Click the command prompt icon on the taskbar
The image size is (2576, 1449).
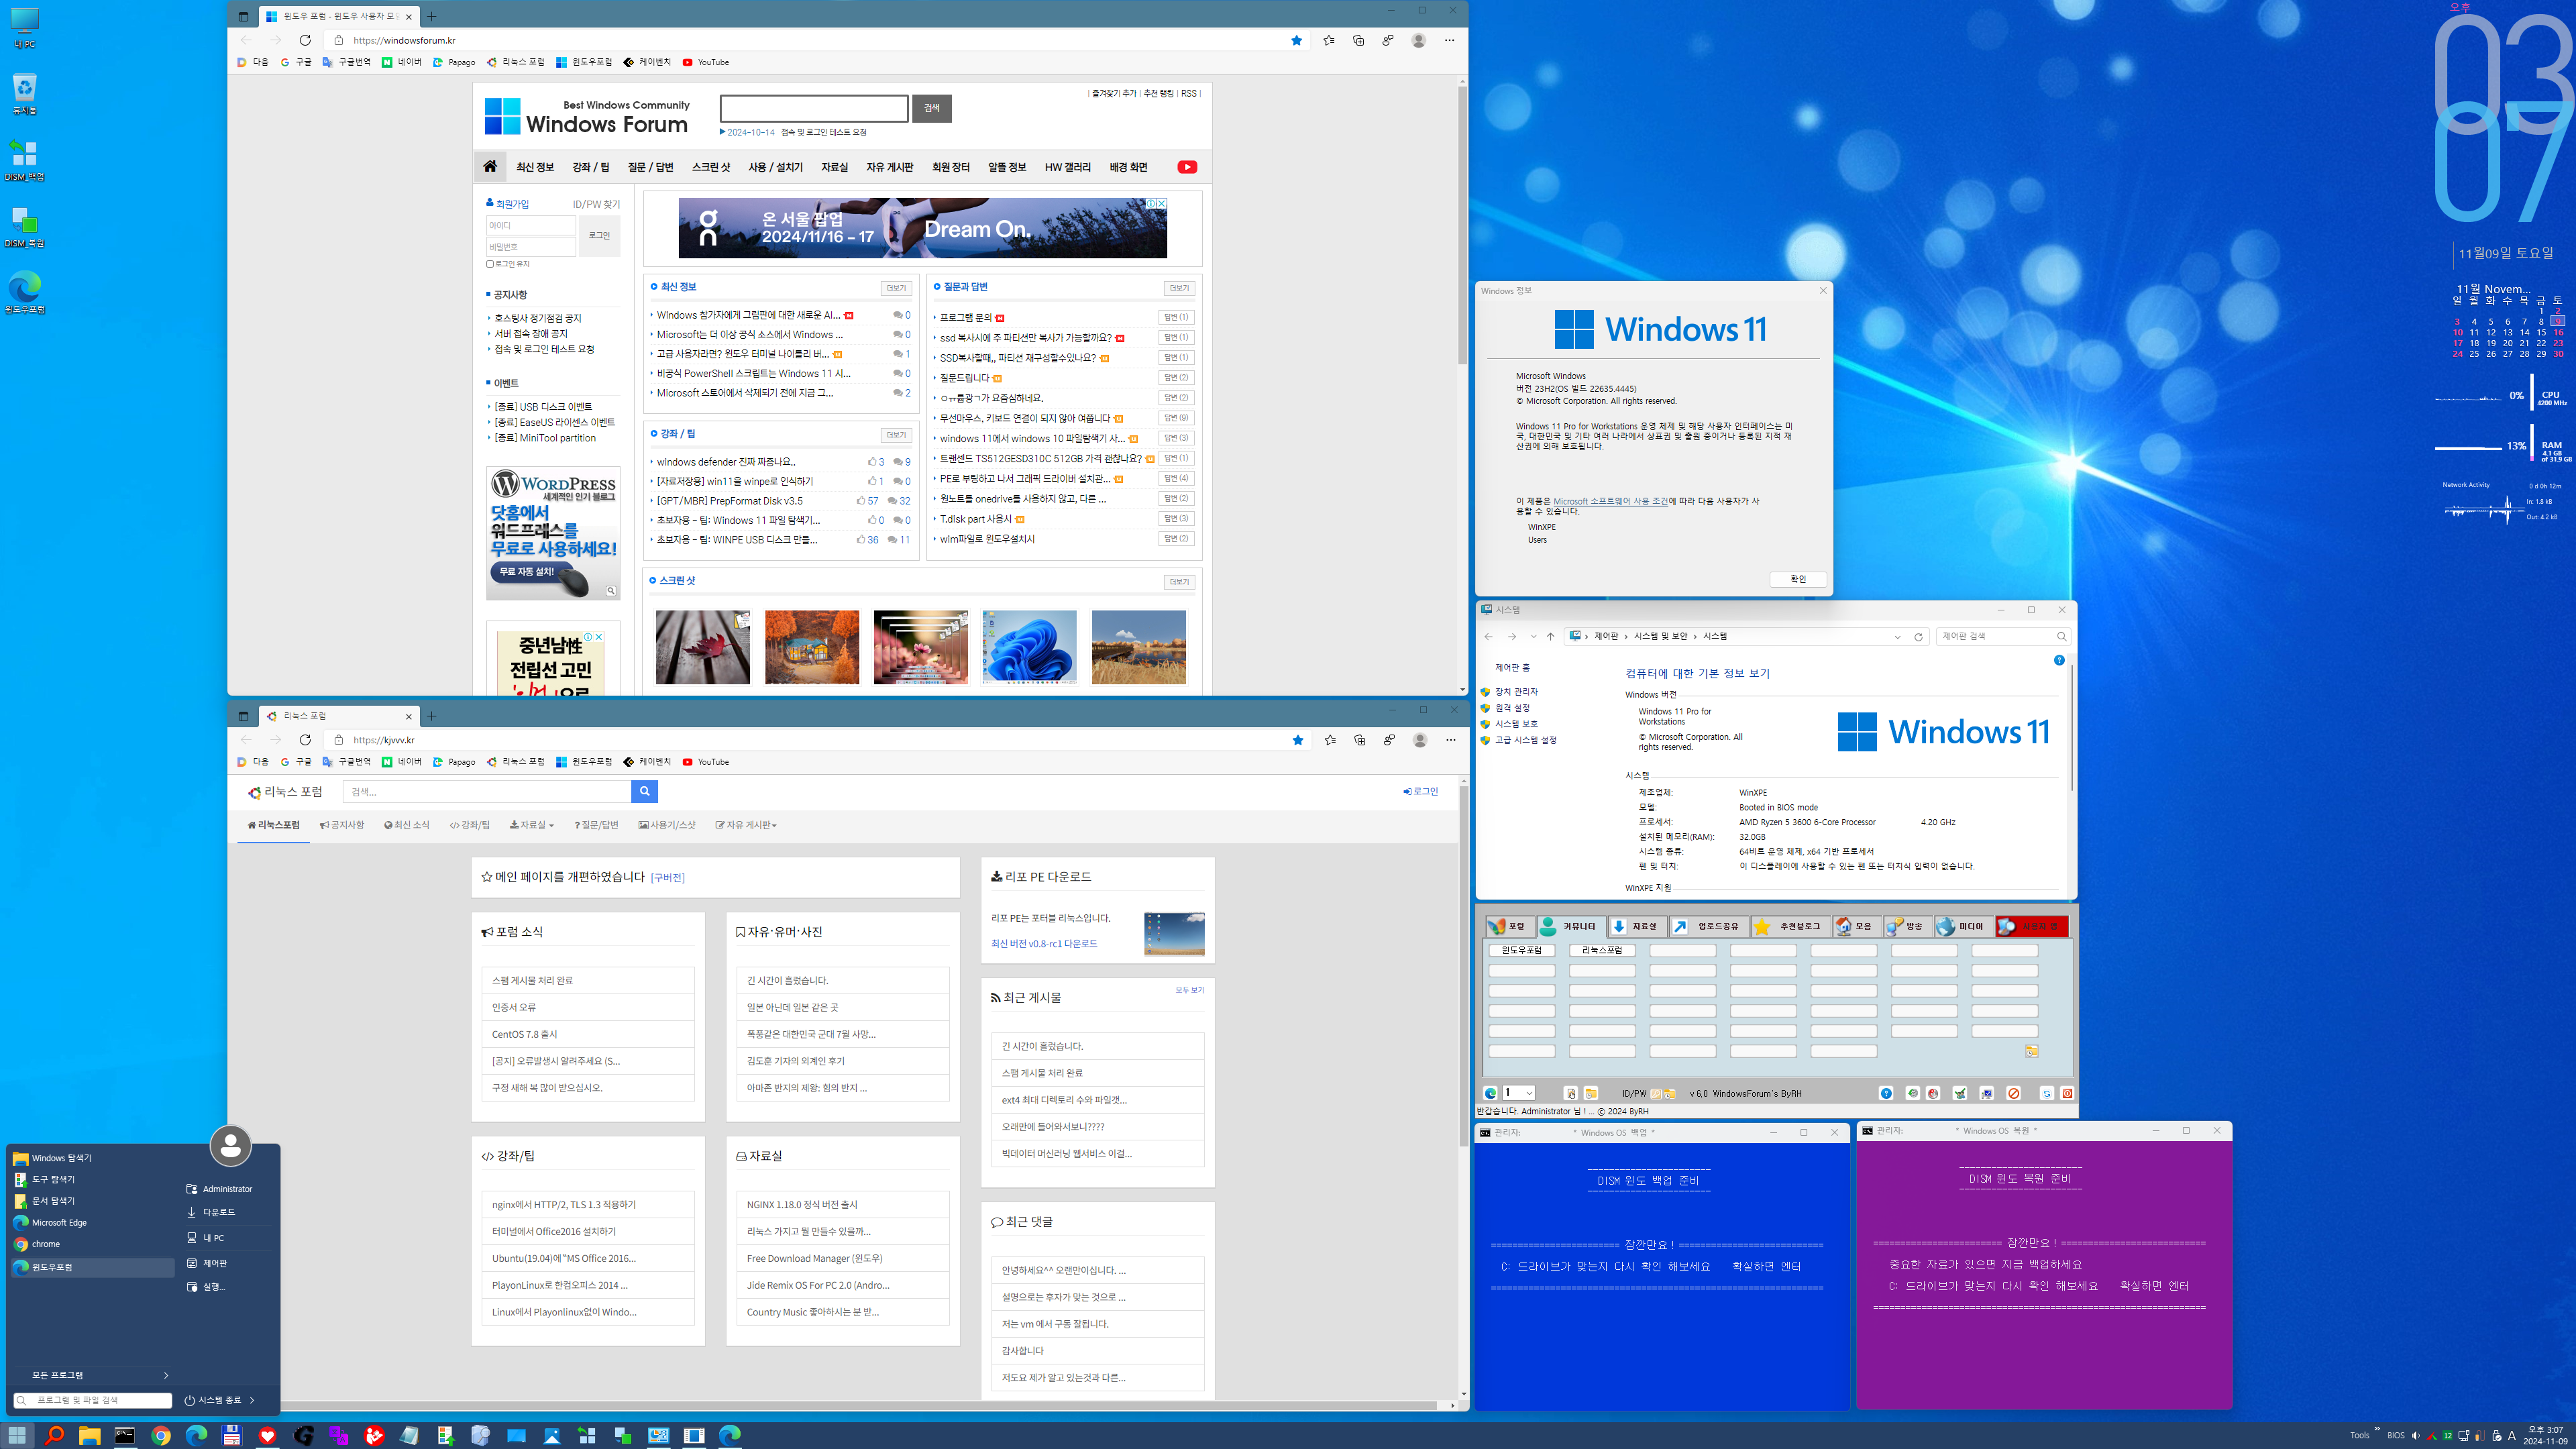[125, 1435]
